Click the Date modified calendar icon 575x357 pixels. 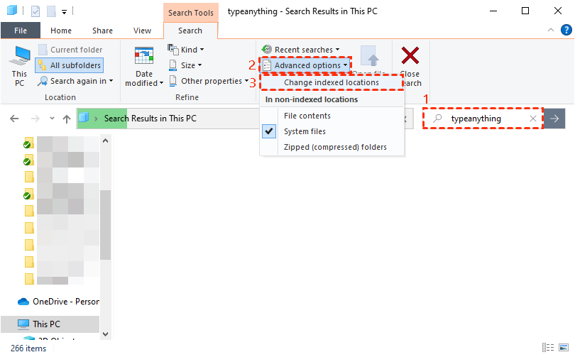tap(144, 57)
